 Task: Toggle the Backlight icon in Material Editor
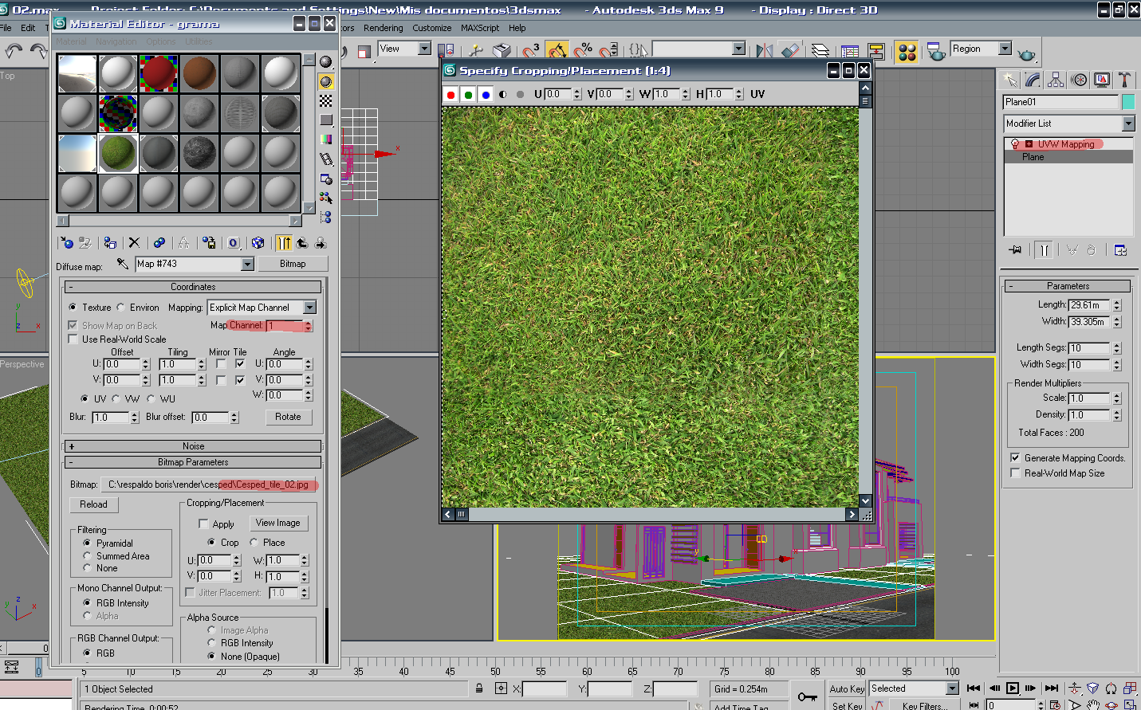[325, 81]
